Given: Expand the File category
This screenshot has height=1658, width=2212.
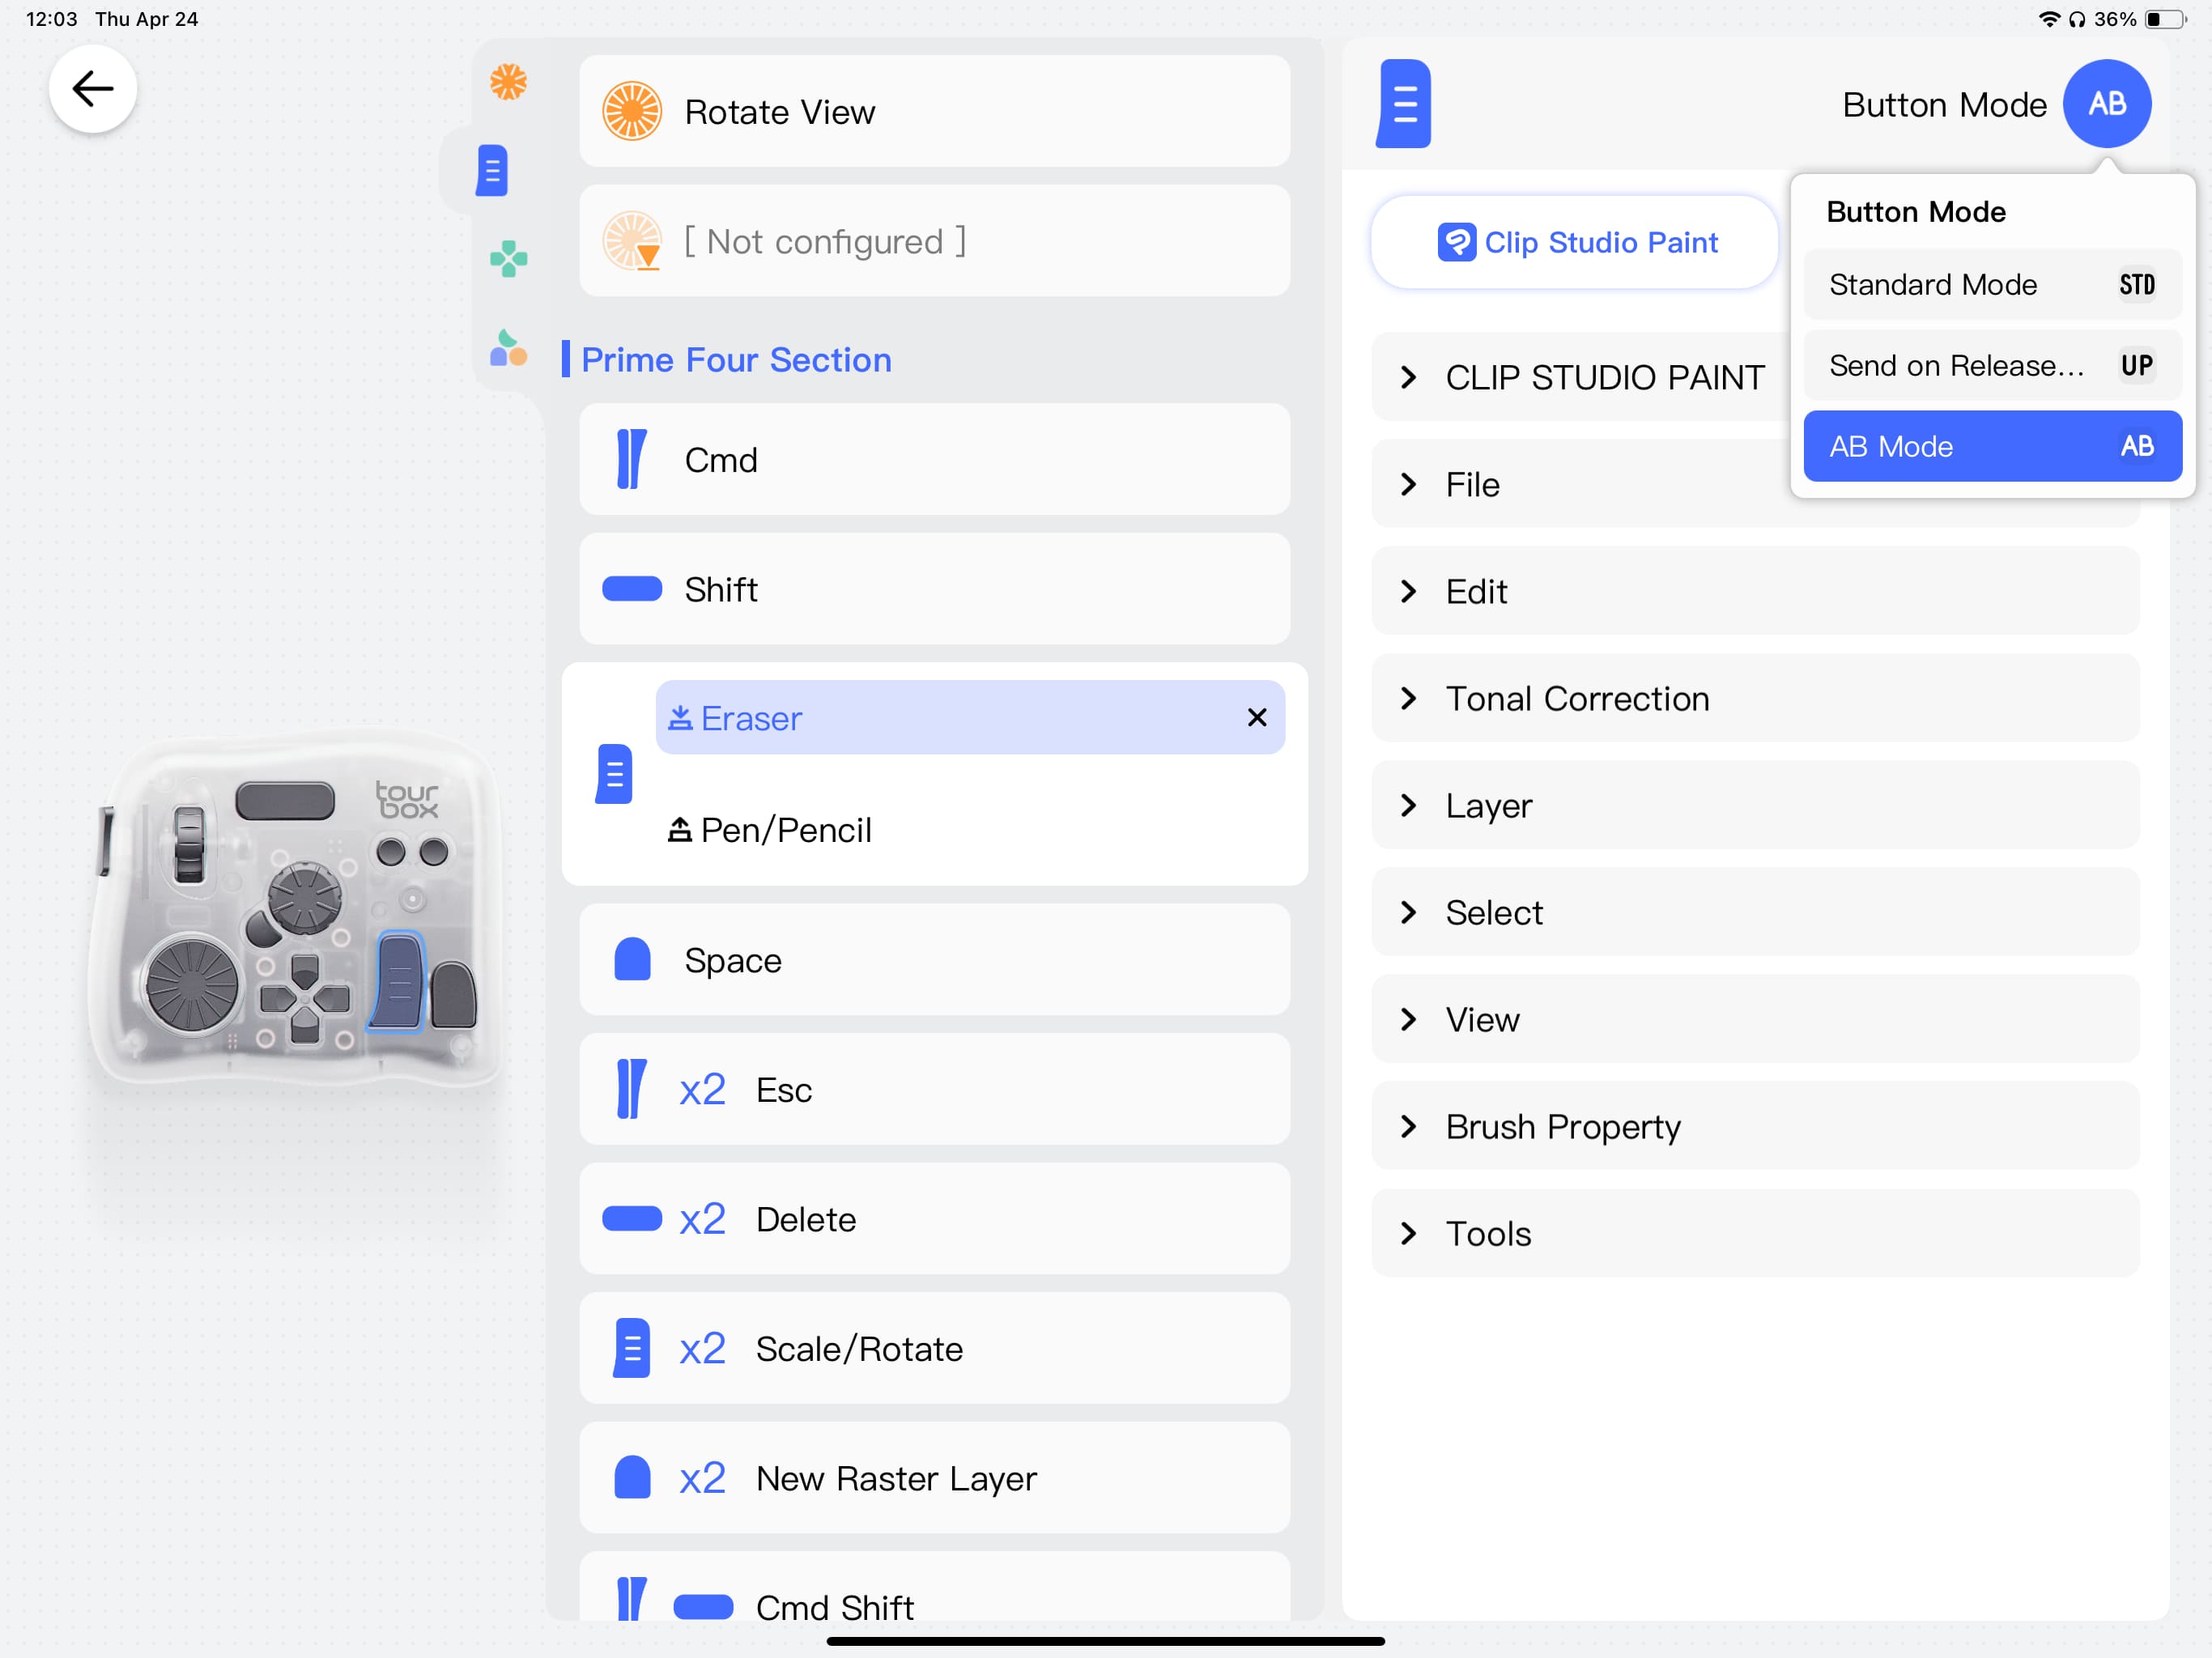Looking at the screenshot, I should coord(1580,485).
